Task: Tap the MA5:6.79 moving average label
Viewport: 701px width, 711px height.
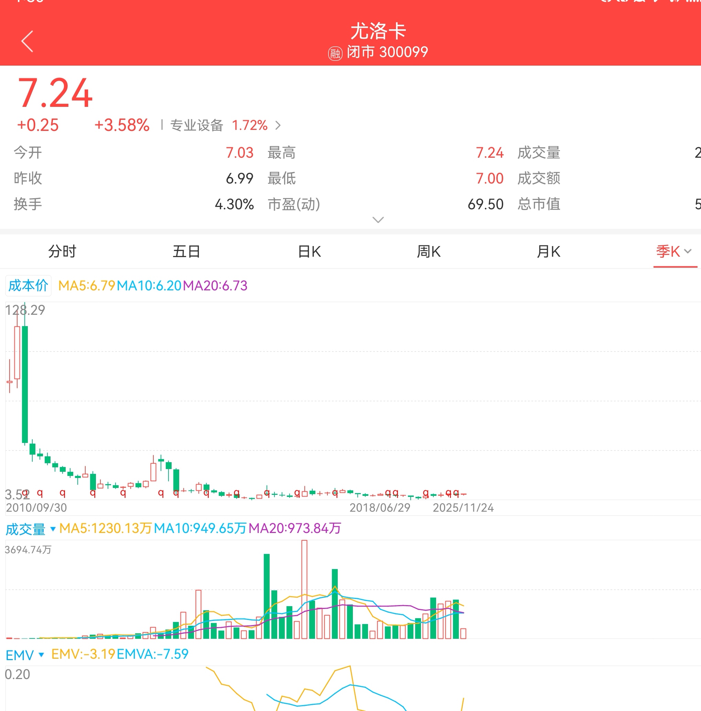Action: (x=87, y=286)
